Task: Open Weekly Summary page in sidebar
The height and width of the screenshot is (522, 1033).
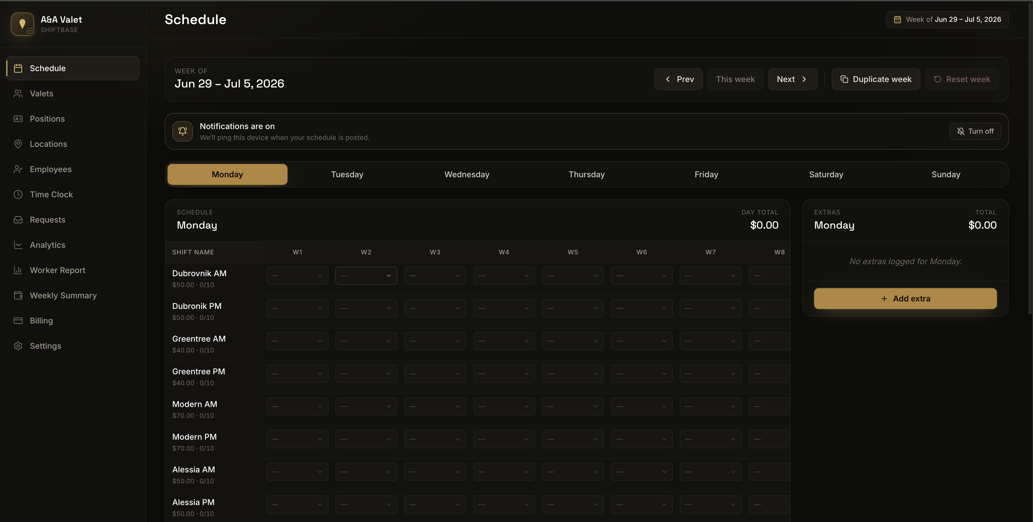Action: tap(73, 295)
